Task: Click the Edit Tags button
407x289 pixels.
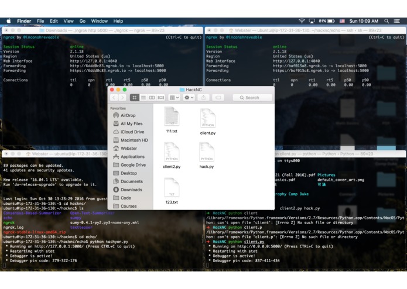Action: pos(218,98)
